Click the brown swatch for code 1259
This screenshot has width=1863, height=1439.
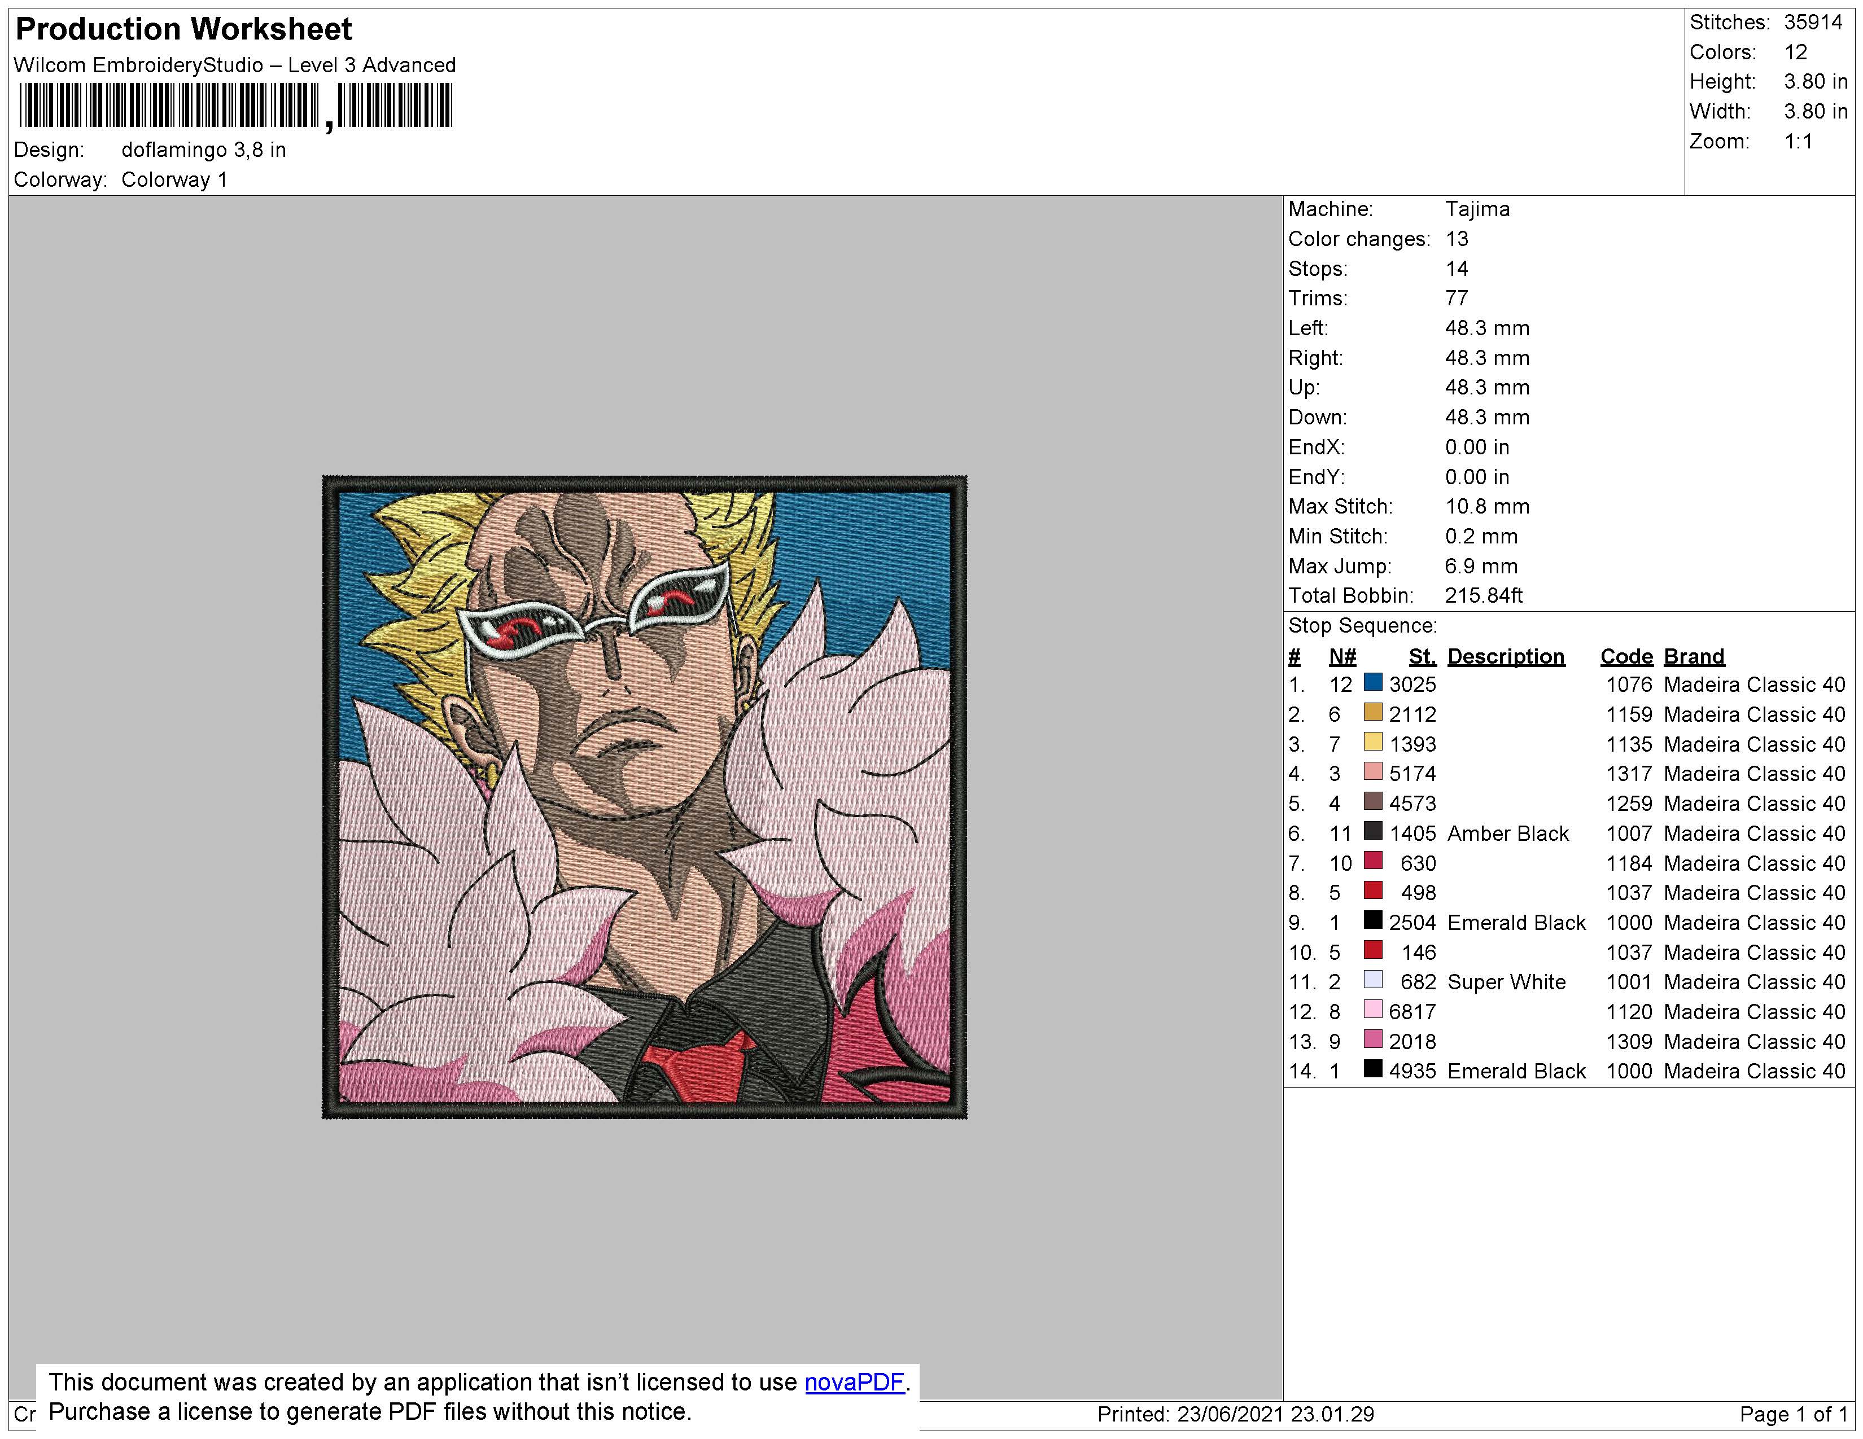click(1372, 801)
